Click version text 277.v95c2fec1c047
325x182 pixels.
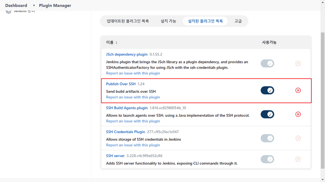tap(163, 132)
